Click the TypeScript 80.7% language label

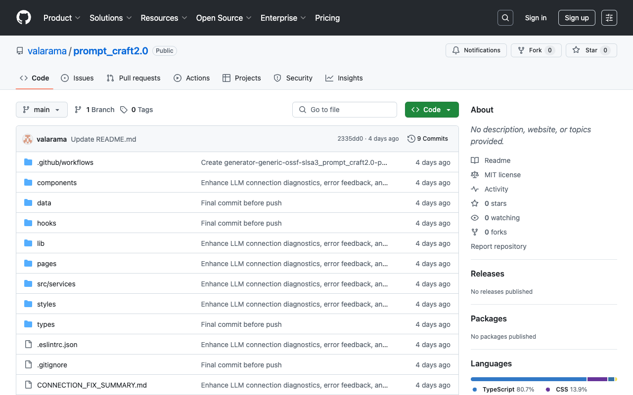pos(503,390)
